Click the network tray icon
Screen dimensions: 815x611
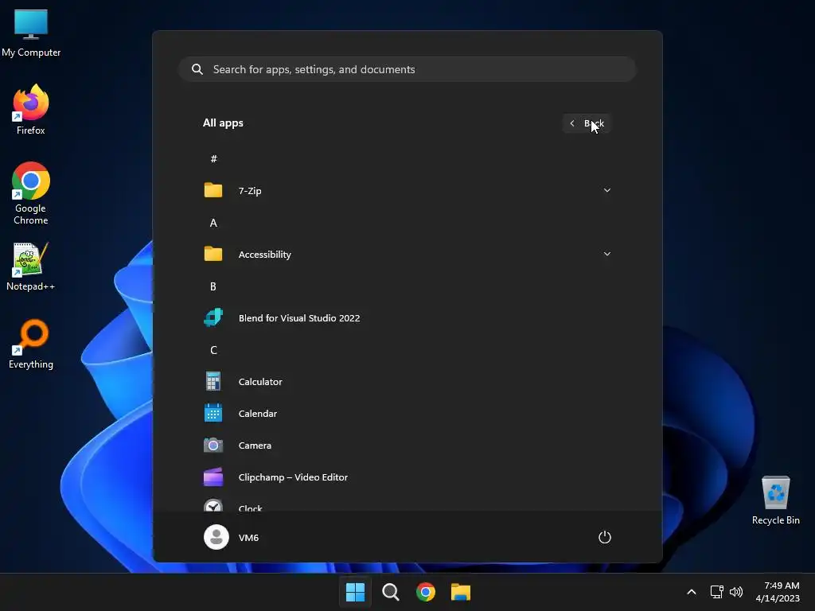[x=717, y=592]
